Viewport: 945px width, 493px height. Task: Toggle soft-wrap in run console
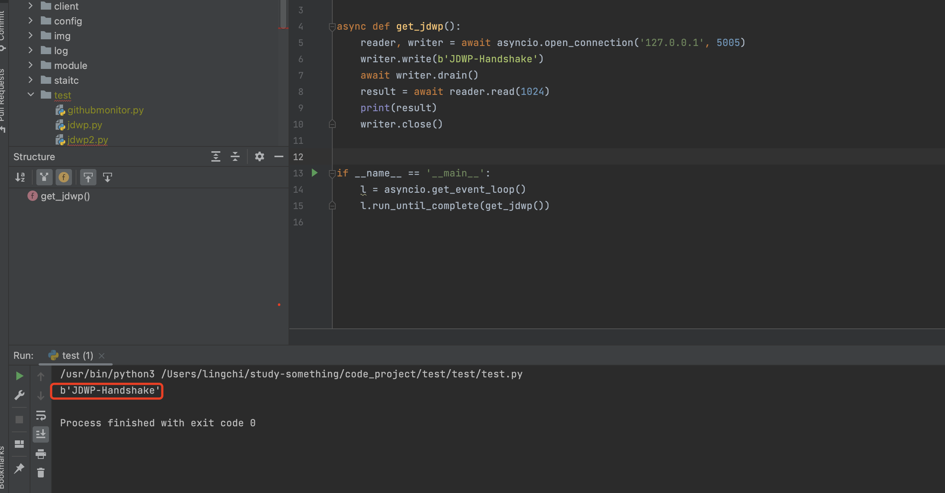[41, 415]
